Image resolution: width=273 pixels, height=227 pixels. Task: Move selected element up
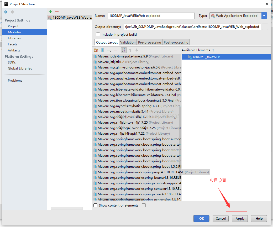130,50
